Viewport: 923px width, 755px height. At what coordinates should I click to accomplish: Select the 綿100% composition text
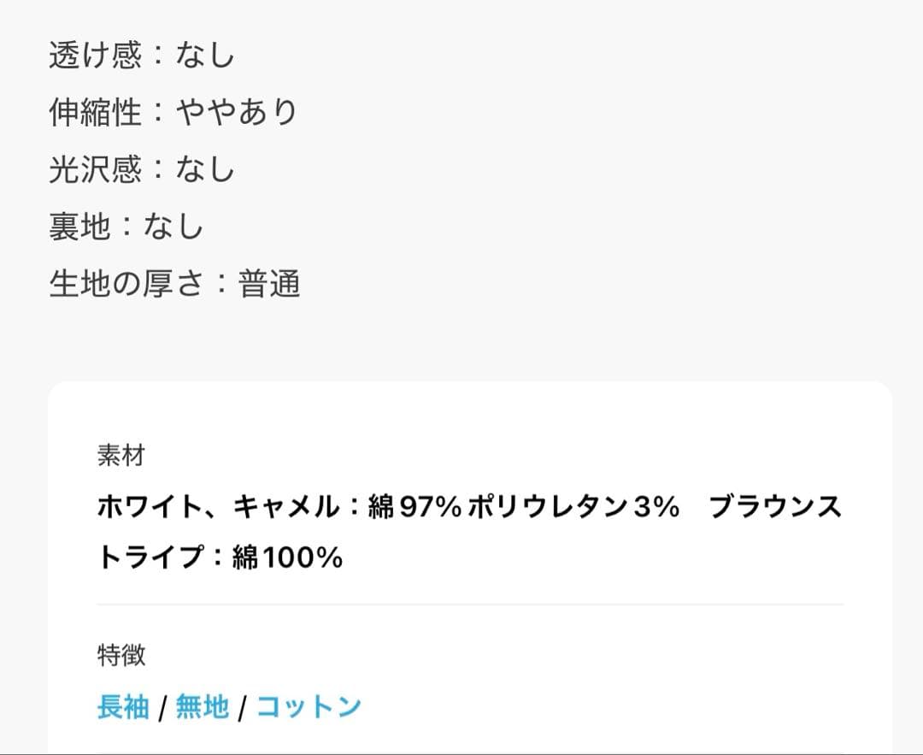coord(287,557)
